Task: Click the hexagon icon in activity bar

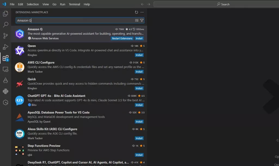Action: (x=5, y=102)
